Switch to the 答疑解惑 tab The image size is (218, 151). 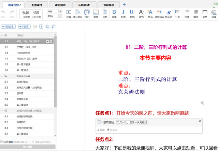(108, 5)
